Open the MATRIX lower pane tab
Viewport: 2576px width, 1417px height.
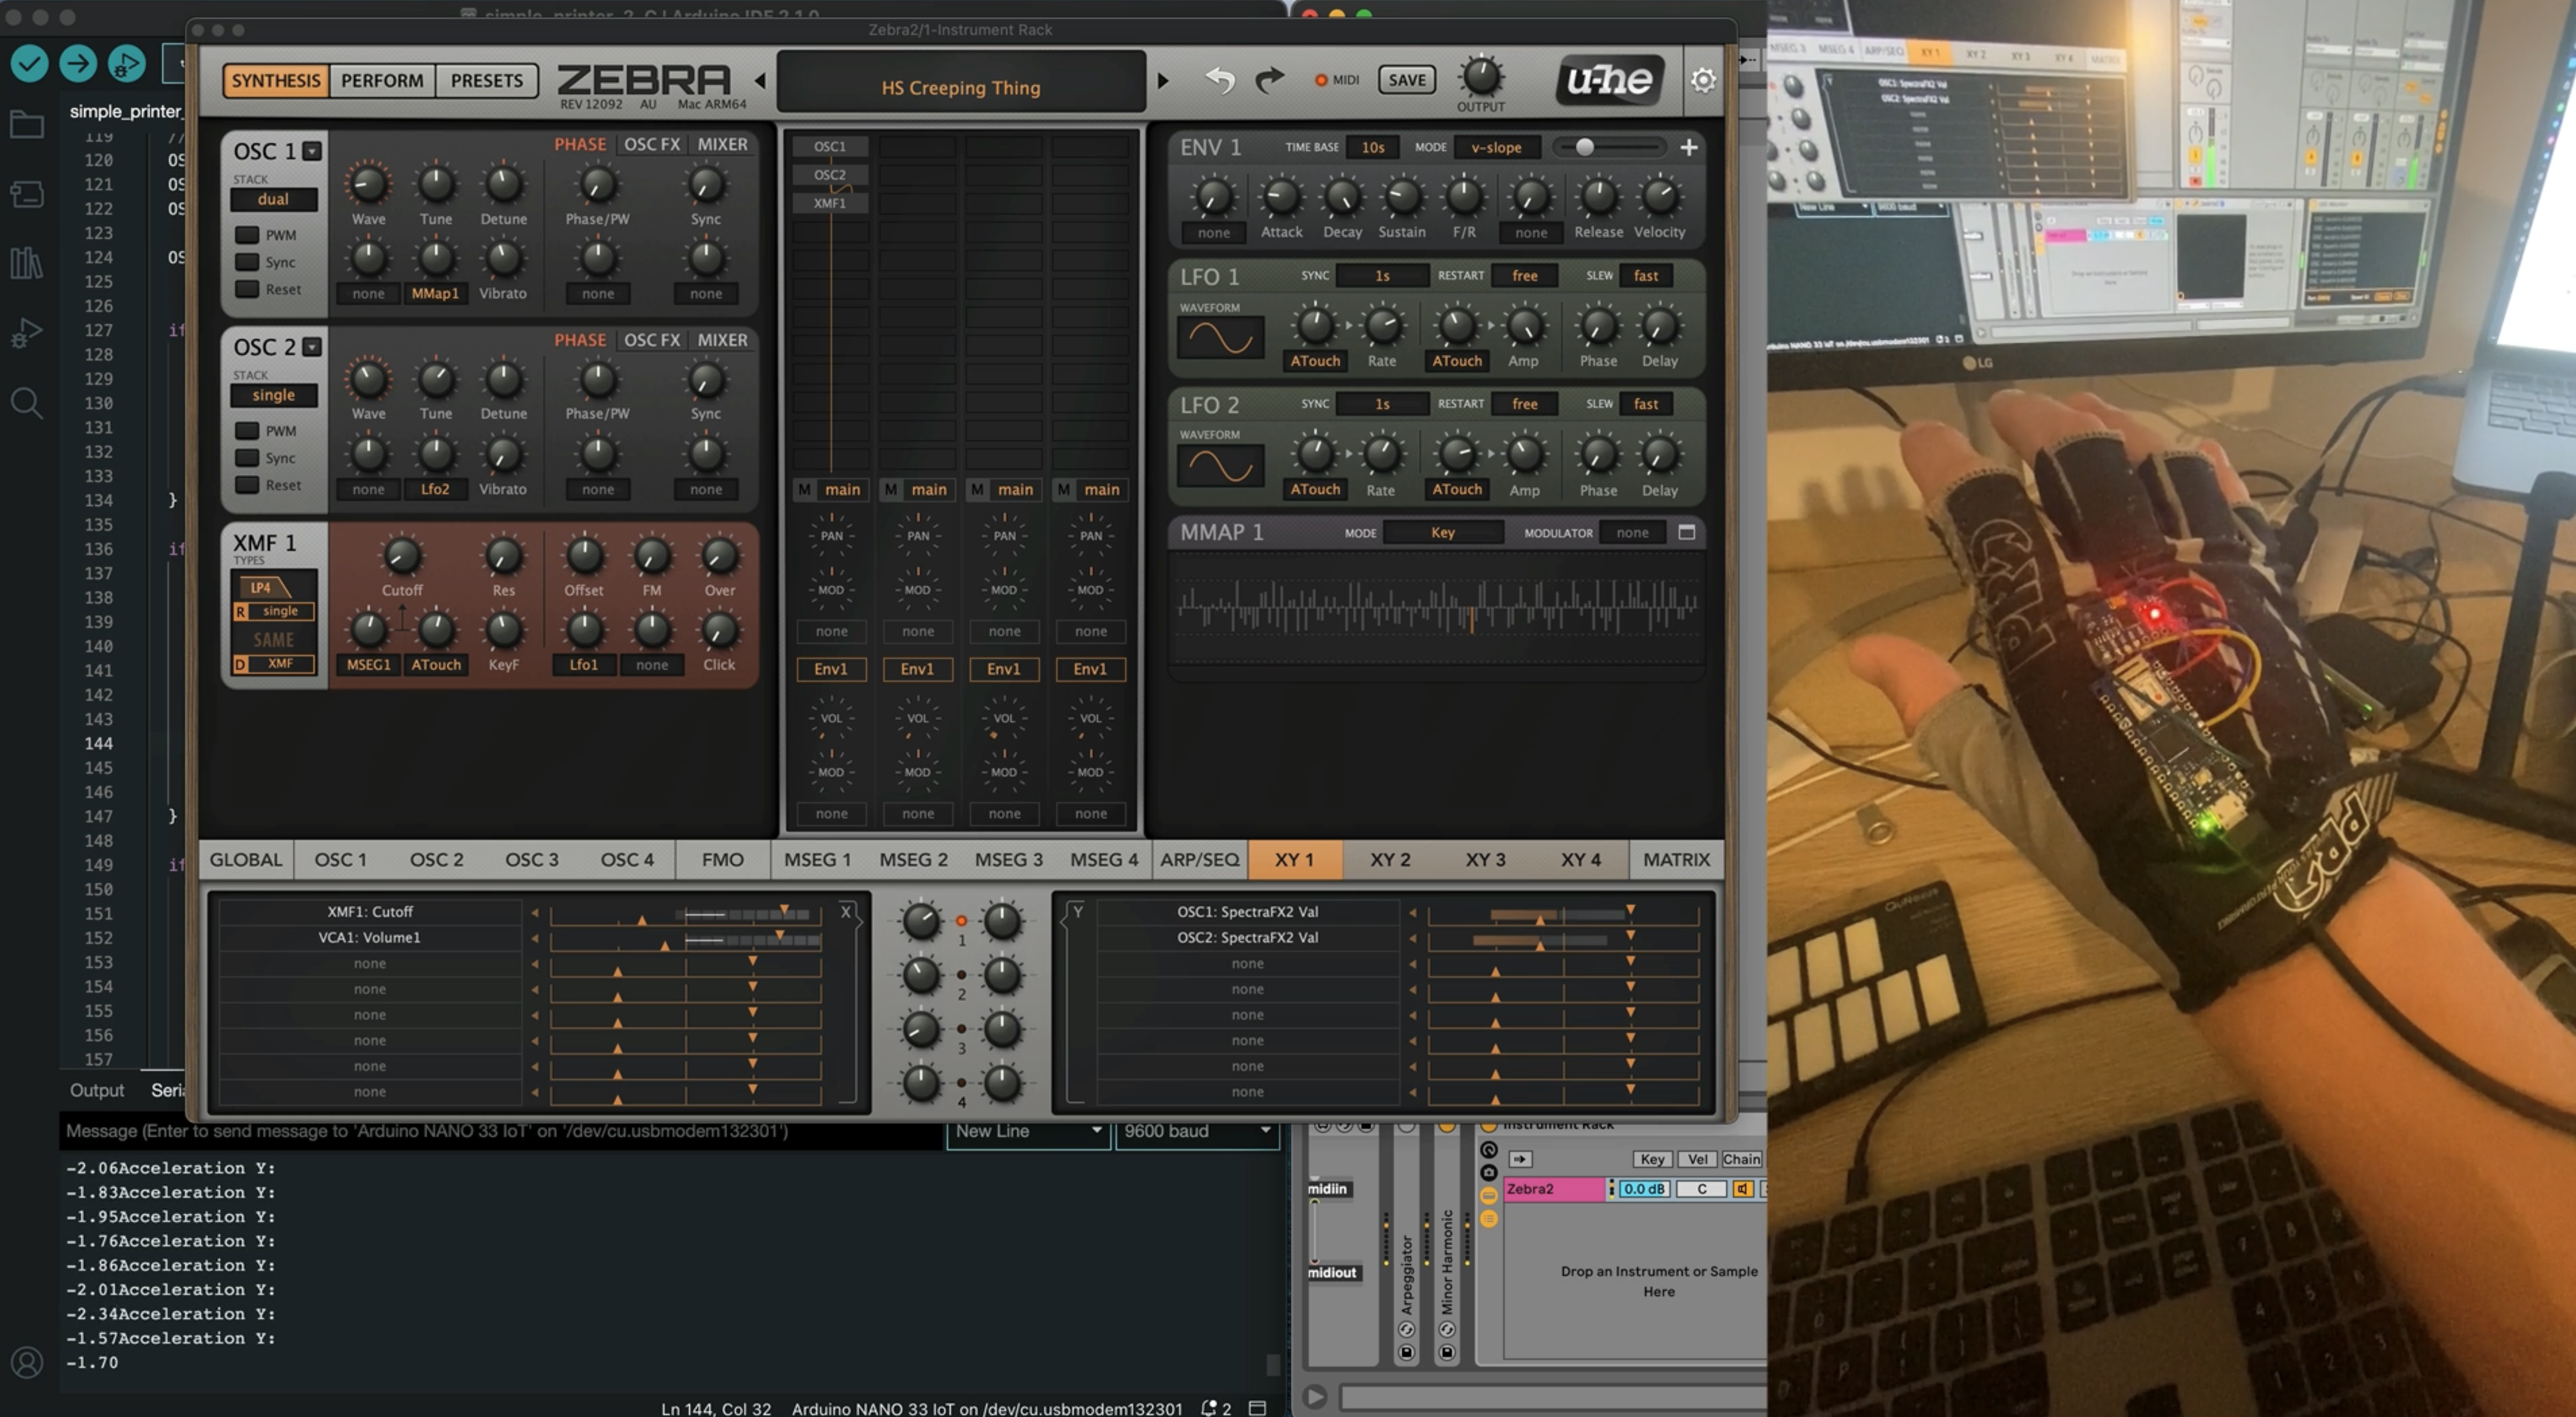[x=1676, y=859]
